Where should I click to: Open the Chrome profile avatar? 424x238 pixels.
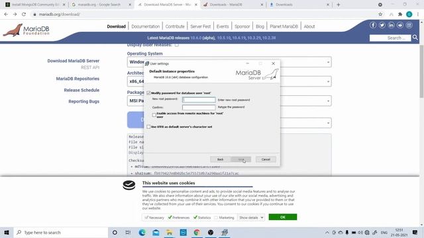coord(409,15)
